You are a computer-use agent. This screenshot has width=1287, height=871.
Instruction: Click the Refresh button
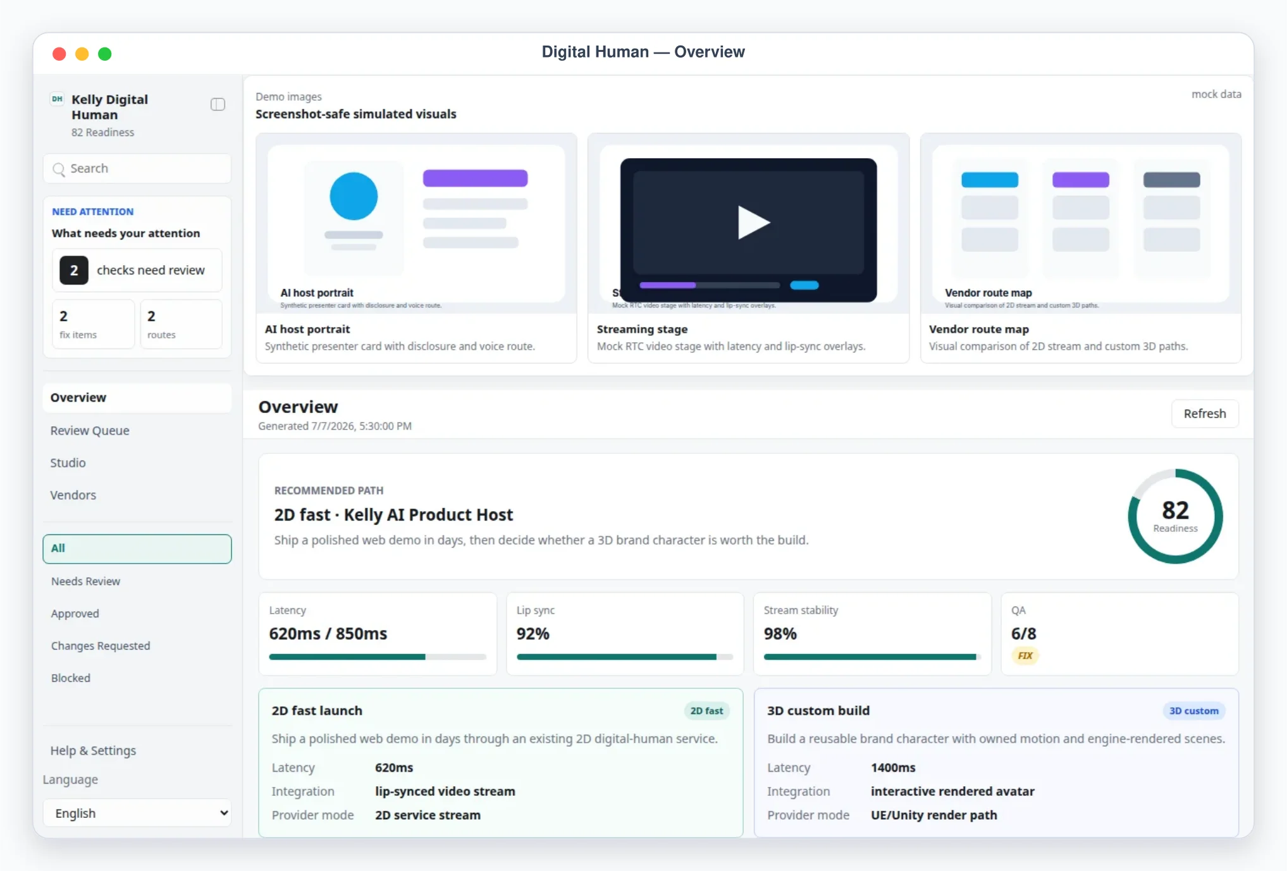[1205, 414]
